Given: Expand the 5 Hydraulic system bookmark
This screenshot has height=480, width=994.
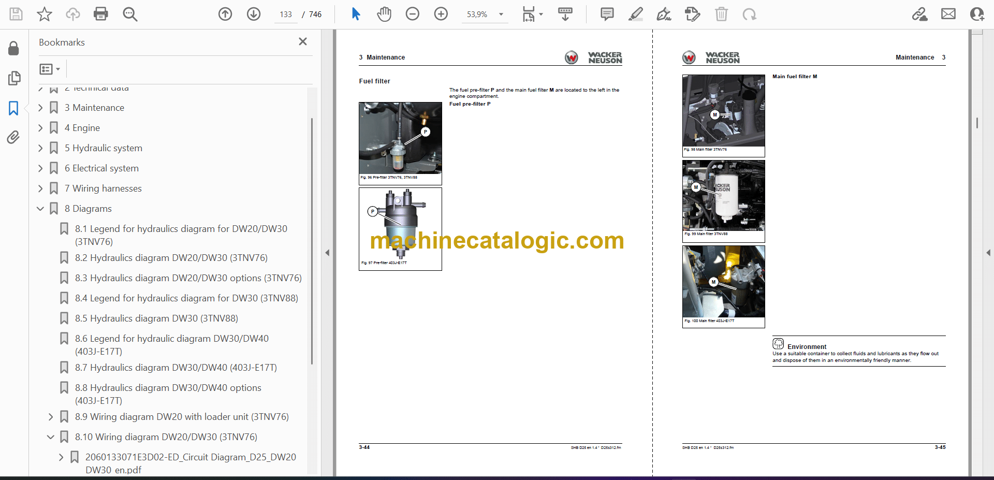Looking at the screenshot, I should pyautogui.click(x=40, y=148).
